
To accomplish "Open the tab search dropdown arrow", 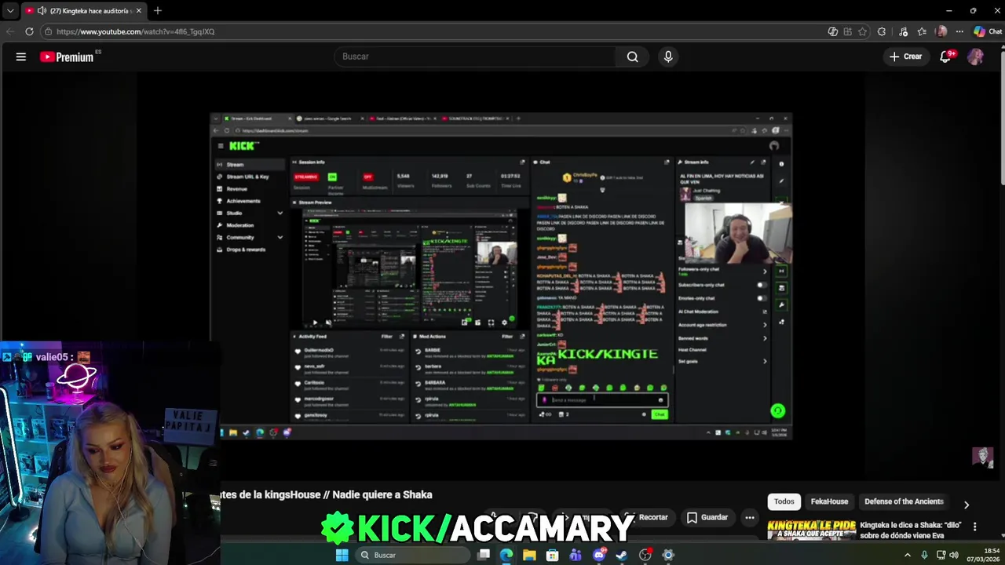I will tap(10, 11).
